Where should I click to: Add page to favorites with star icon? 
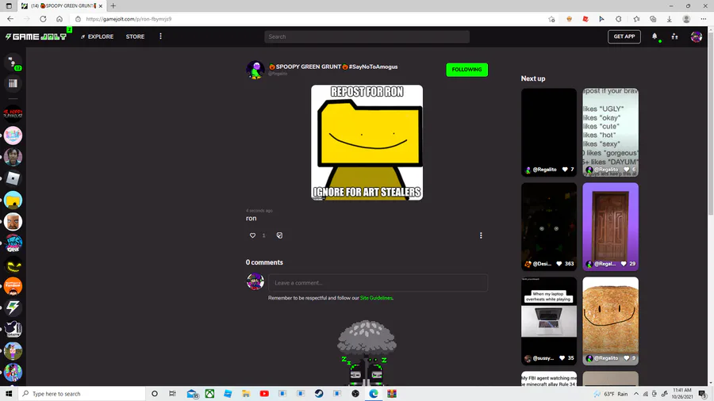pyautogui.click(x=551, y=19)
